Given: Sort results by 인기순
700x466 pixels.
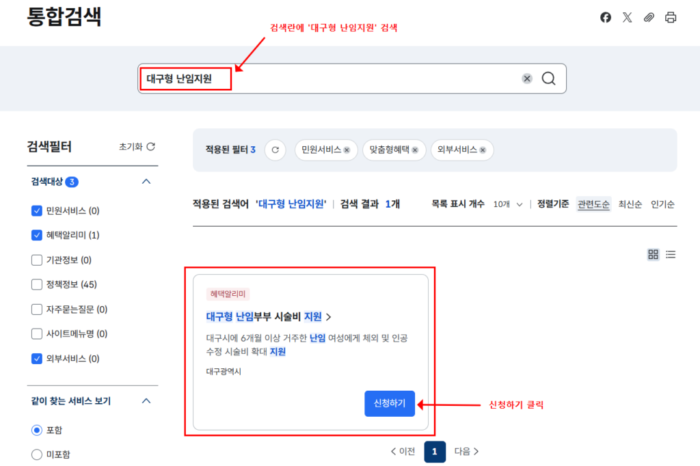Looking at the screenshot, I should click(x=662, y=204).
